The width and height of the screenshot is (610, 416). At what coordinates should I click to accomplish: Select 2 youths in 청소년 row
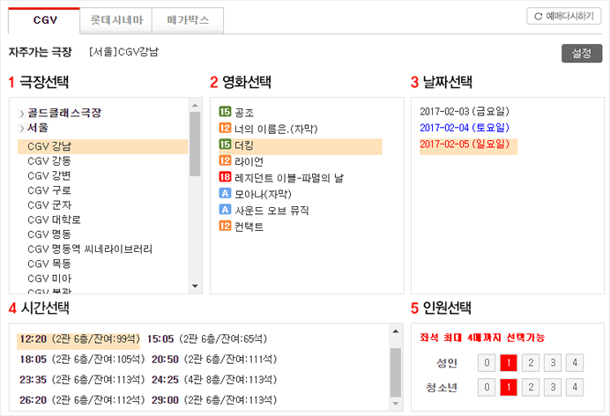click(x=531, y=387)
